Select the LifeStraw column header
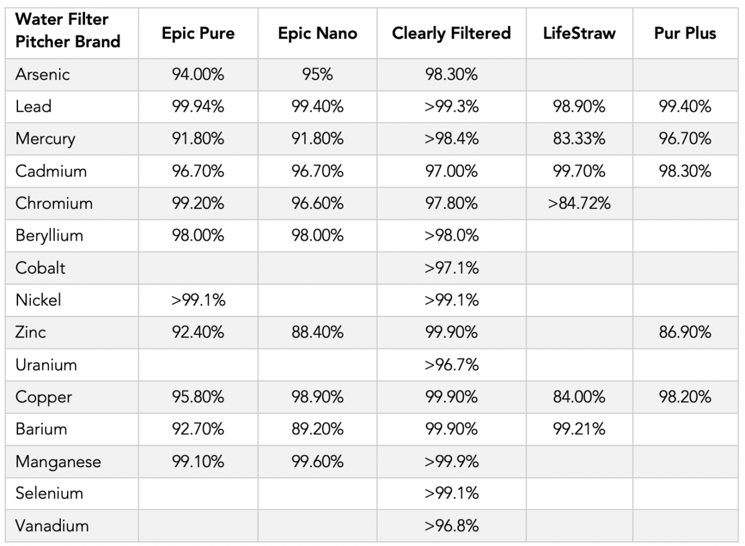Image resolution: width=745 pixels, height=546 pixels. [x=579, y=34]
